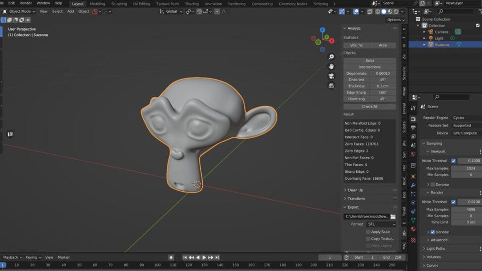Viewport: 482px width, 271px height.
Task: Open the Render properties tab icon
Action: [413, 119]
